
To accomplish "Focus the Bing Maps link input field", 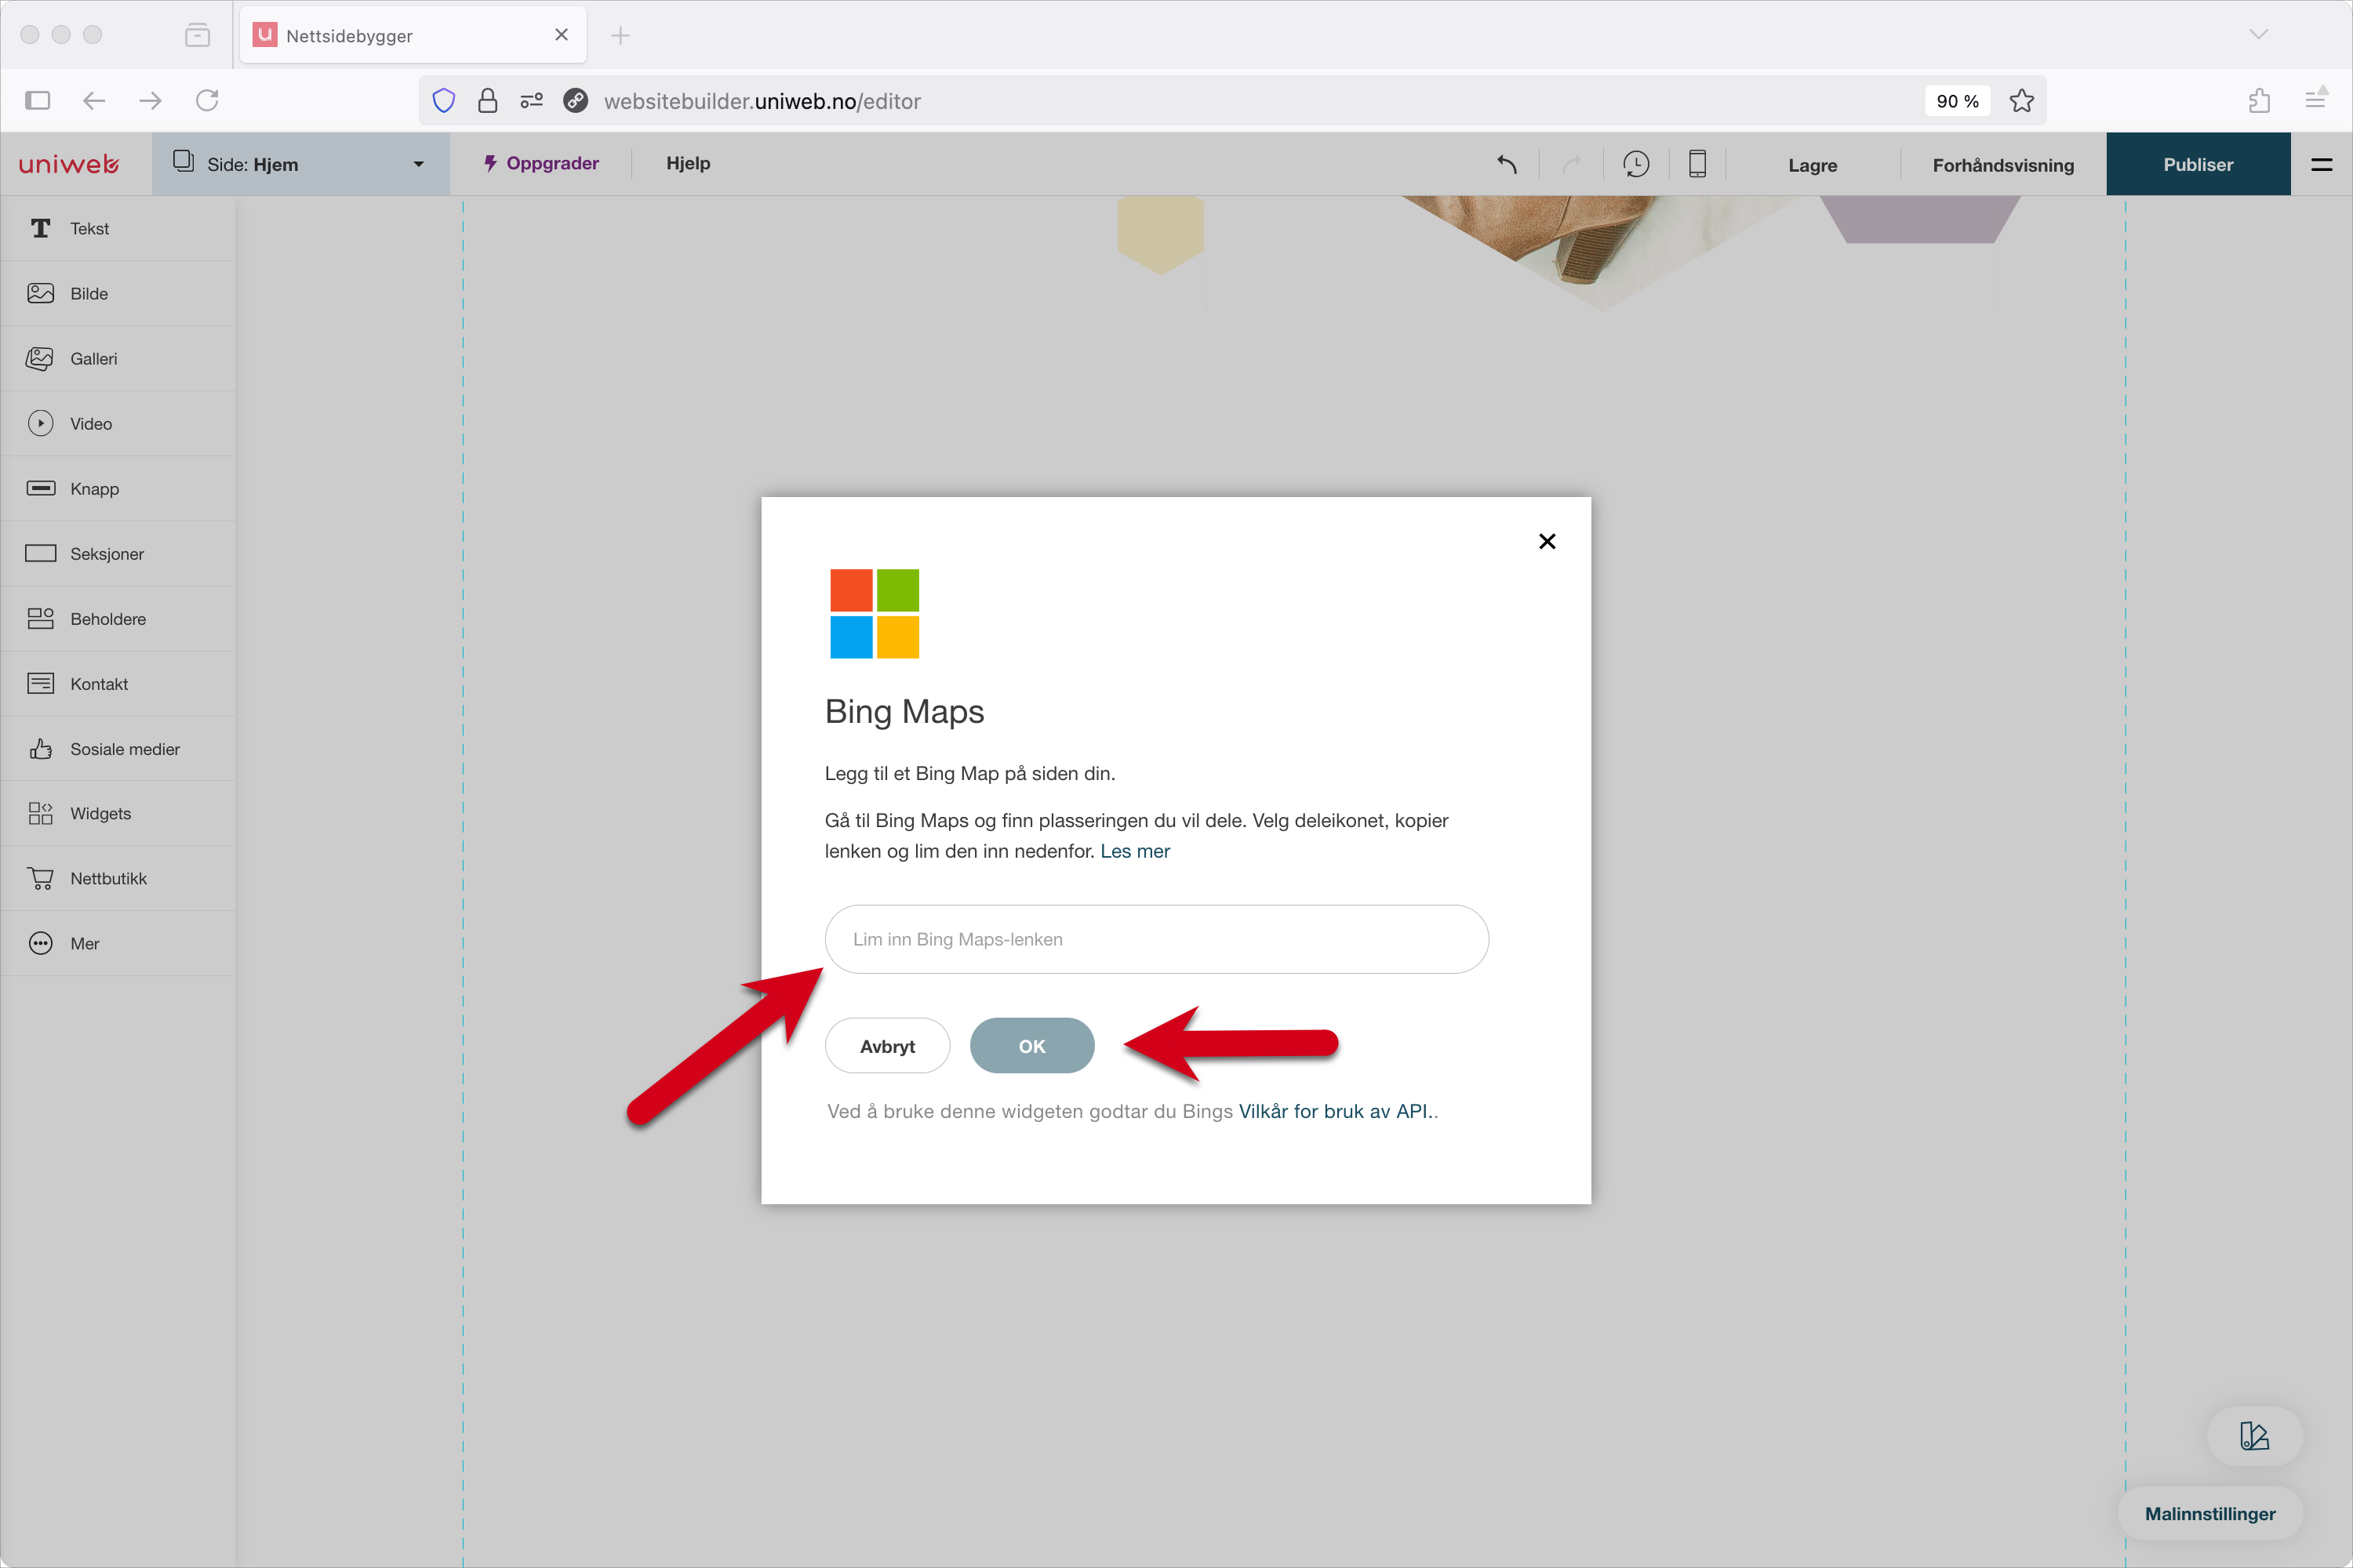I will [x=1156, y=939].
